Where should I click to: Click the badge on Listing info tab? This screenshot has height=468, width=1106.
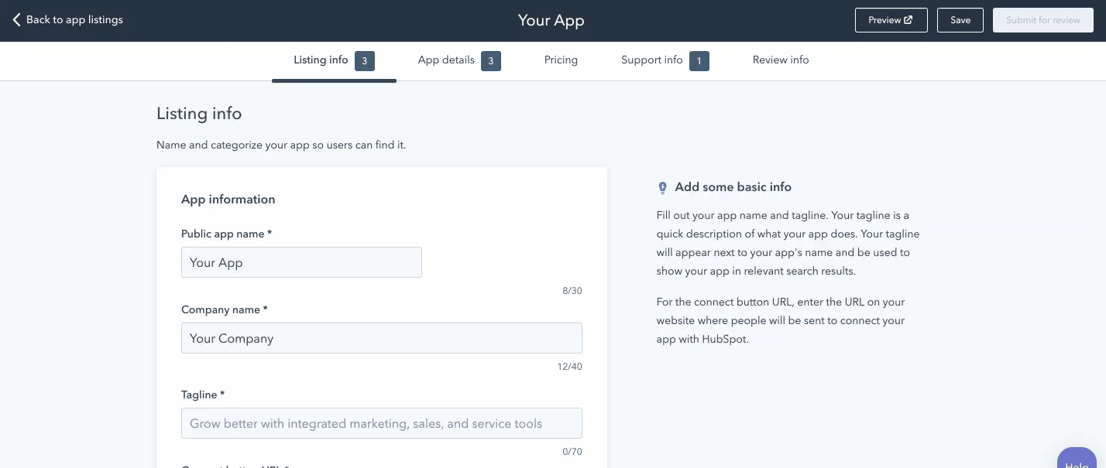coord(365,61)
